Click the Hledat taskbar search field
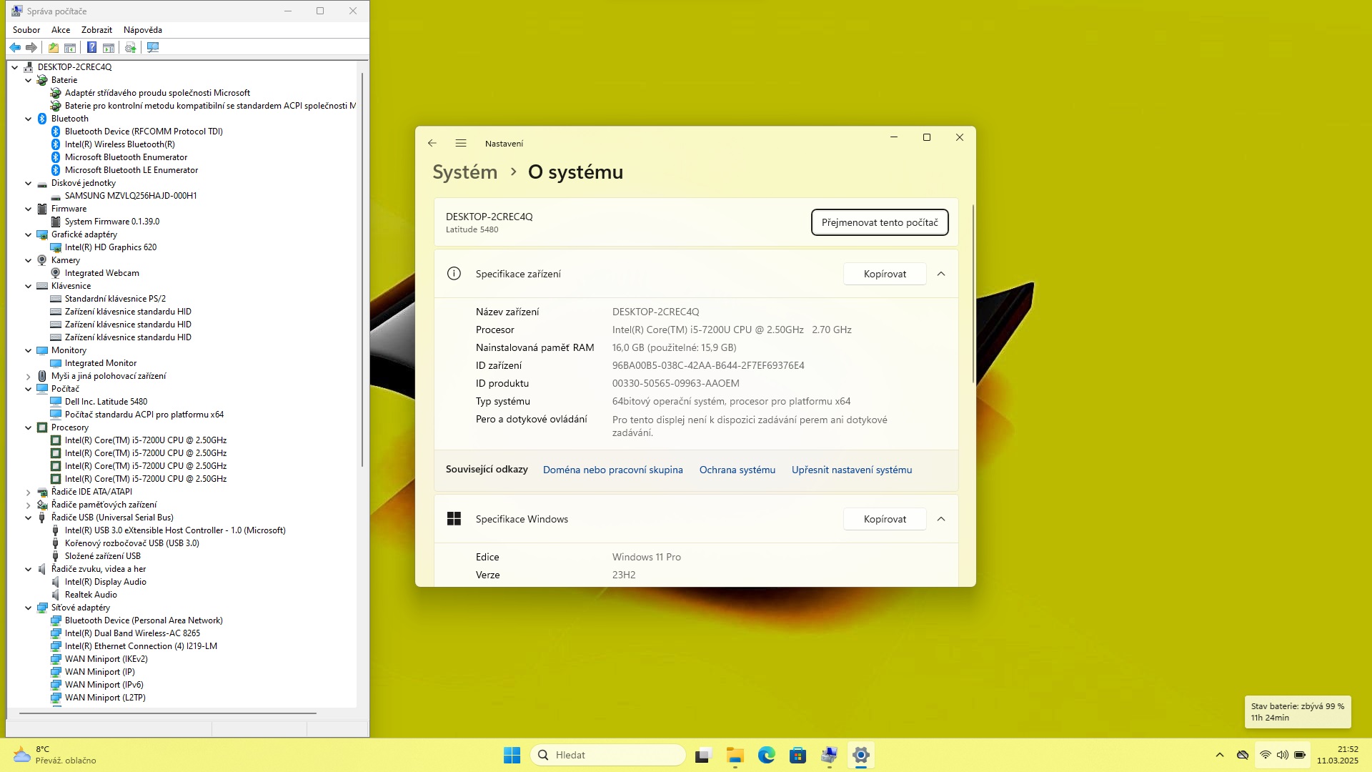This screenshot has height=772, width=1372. pos(608,755)
